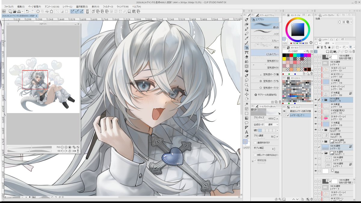Expand hardness options arrow next to 硬さ

[277, 130]
